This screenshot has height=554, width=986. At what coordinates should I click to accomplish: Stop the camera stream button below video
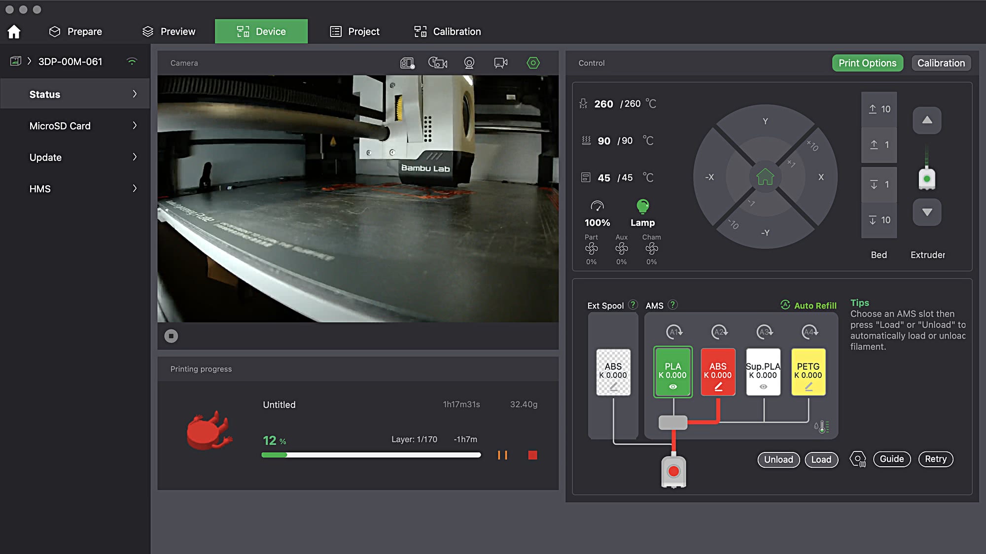coord(171,336)
